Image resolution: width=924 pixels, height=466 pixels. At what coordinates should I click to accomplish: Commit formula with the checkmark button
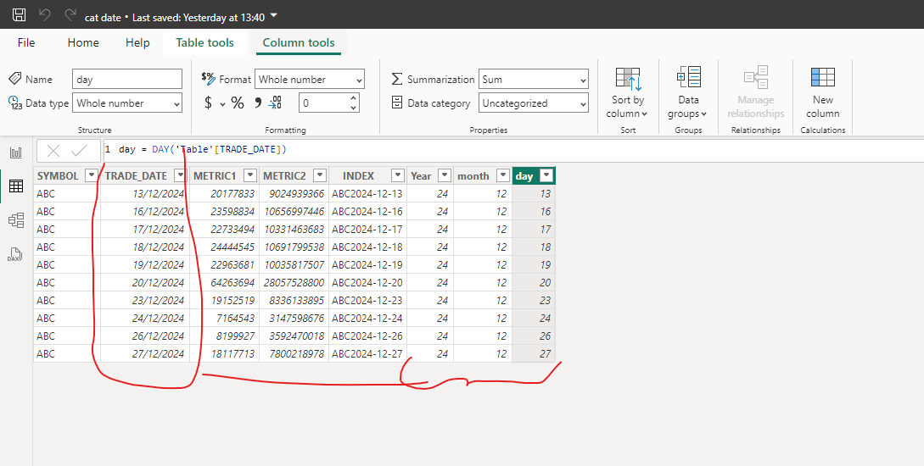click(x=79, y=151)
